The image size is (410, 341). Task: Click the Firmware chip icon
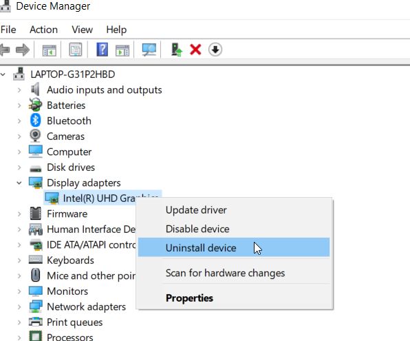36,213
